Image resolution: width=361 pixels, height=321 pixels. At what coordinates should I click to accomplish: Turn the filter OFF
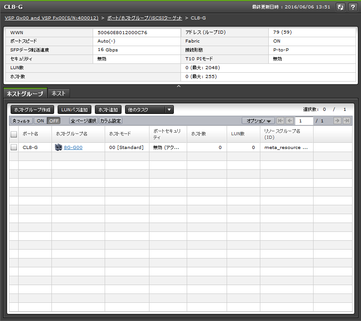coord(54,121)
